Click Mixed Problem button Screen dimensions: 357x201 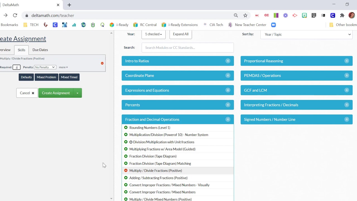tap(46, 77)
